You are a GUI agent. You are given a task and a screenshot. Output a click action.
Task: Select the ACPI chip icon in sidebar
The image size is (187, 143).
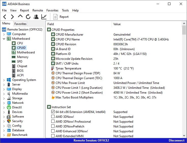pos(14,75)
